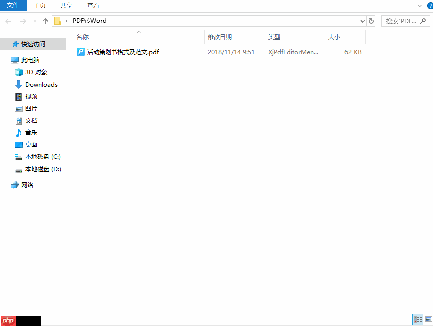The height and width of the screenshot is (326, 433).
Task: Click the up arrow to parent folder
Action: click(45, 21)
